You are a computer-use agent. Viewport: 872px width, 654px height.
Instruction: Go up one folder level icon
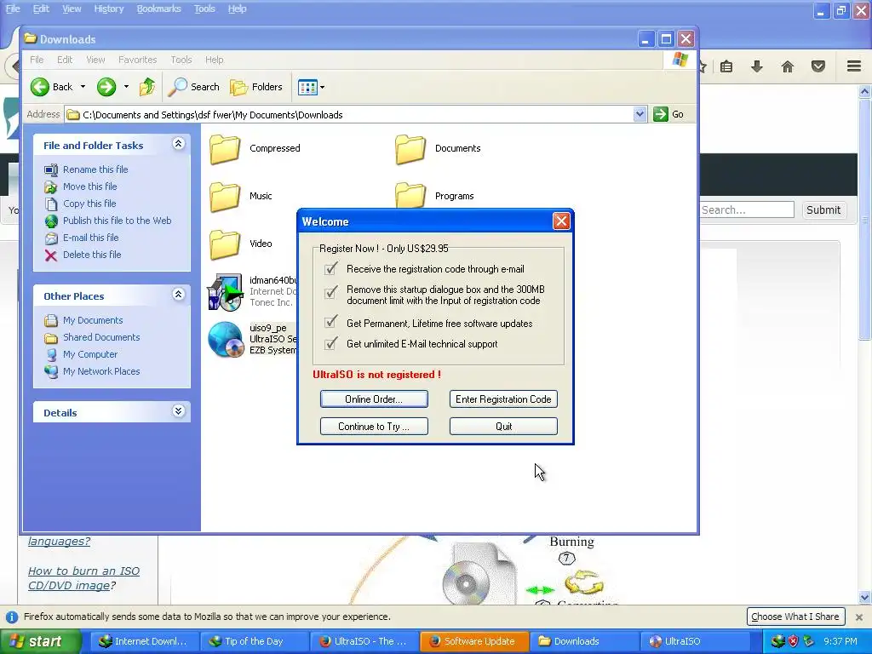[147, 87]
